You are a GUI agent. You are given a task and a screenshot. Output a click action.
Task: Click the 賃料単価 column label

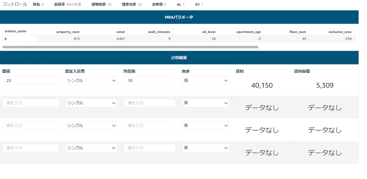click(x=302, y=71)
